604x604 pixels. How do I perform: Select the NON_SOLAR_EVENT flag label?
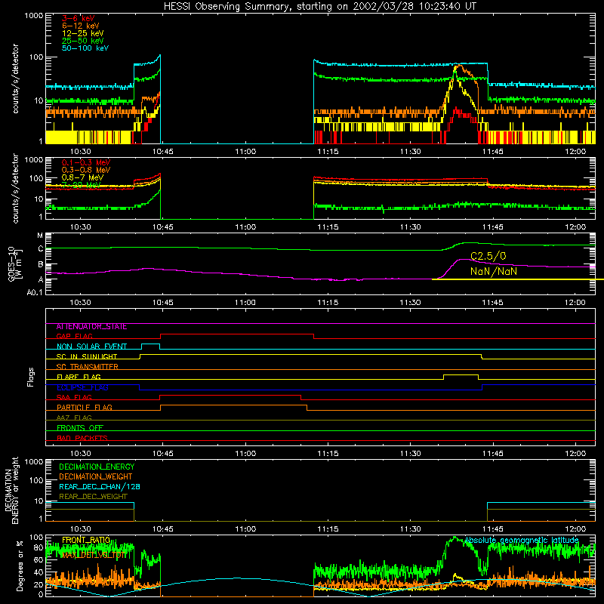(91, 347)
